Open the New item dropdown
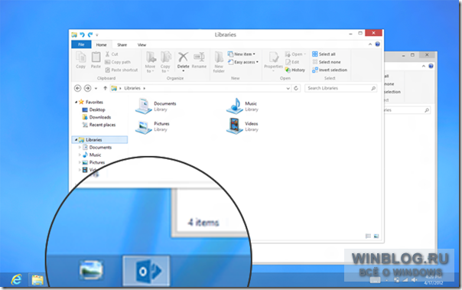The height and width of the screenshot is (290, 462). click(x=241, y=54)
